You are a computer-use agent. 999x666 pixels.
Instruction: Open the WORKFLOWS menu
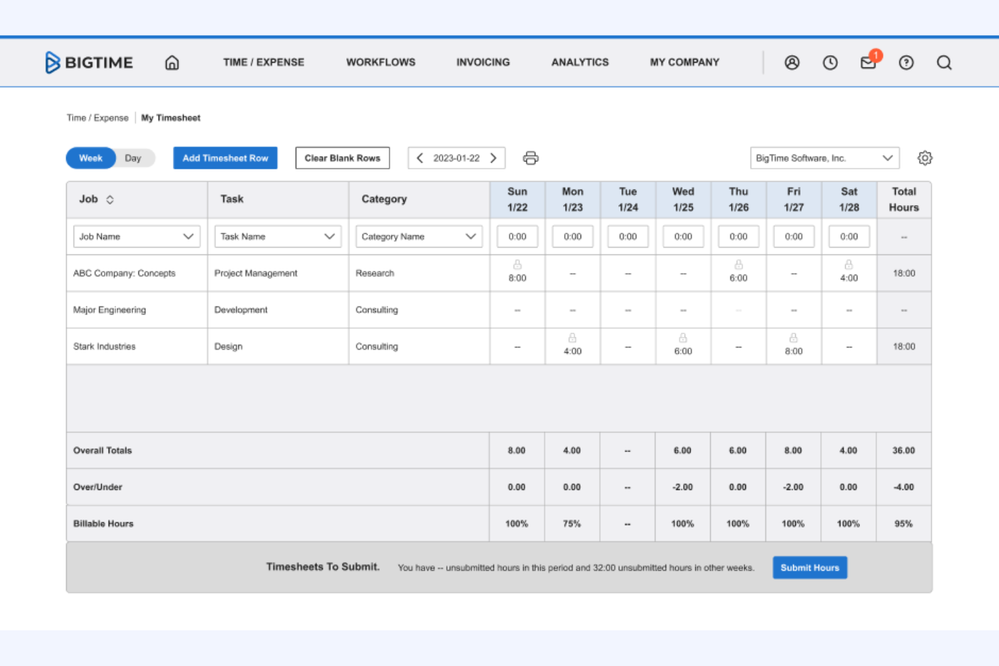pos(381,62)
